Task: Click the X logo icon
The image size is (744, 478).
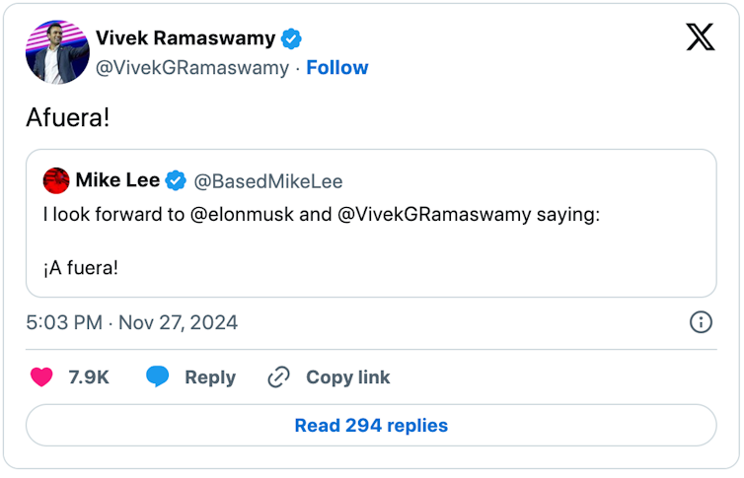Action: (x=700, y=38)
